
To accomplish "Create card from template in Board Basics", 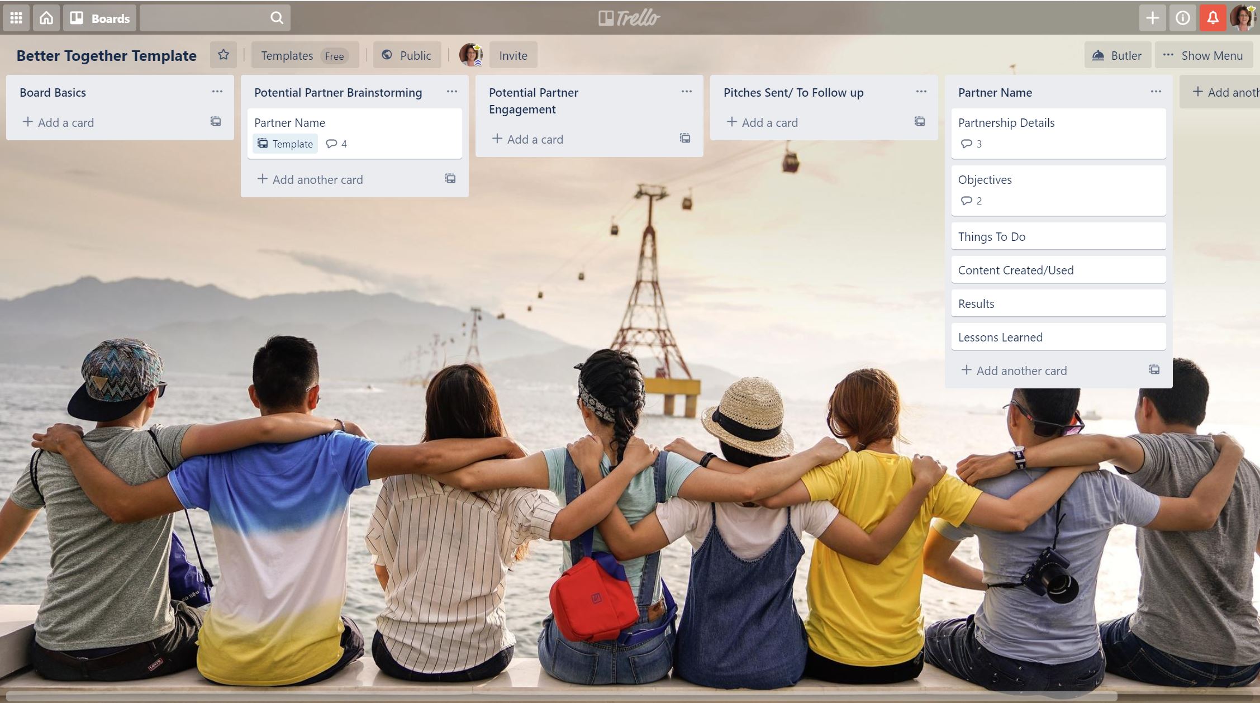I will (x=216, y=122).
